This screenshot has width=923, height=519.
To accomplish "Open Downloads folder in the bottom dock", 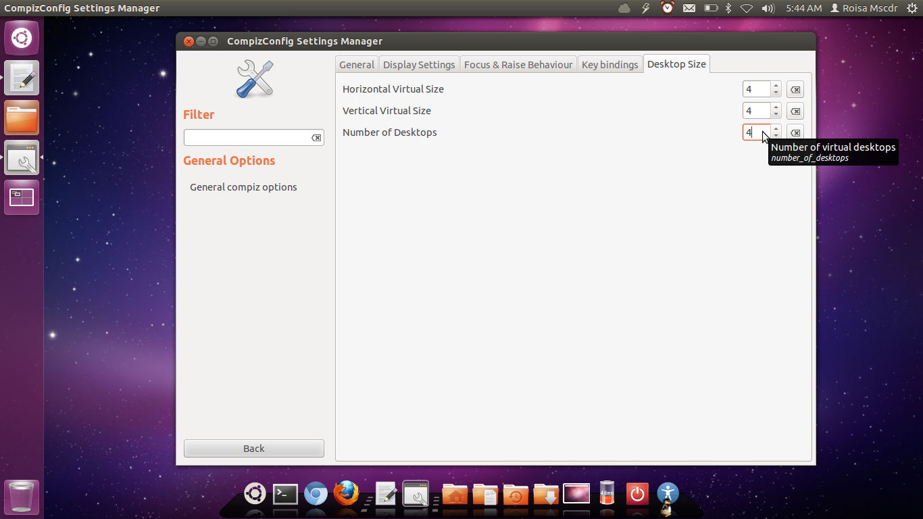I will 546,495.
